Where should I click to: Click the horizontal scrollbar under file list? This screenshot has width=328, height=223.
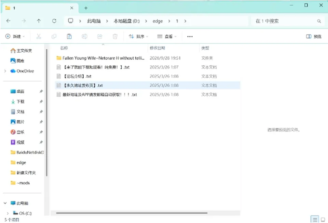coord(132,213)
